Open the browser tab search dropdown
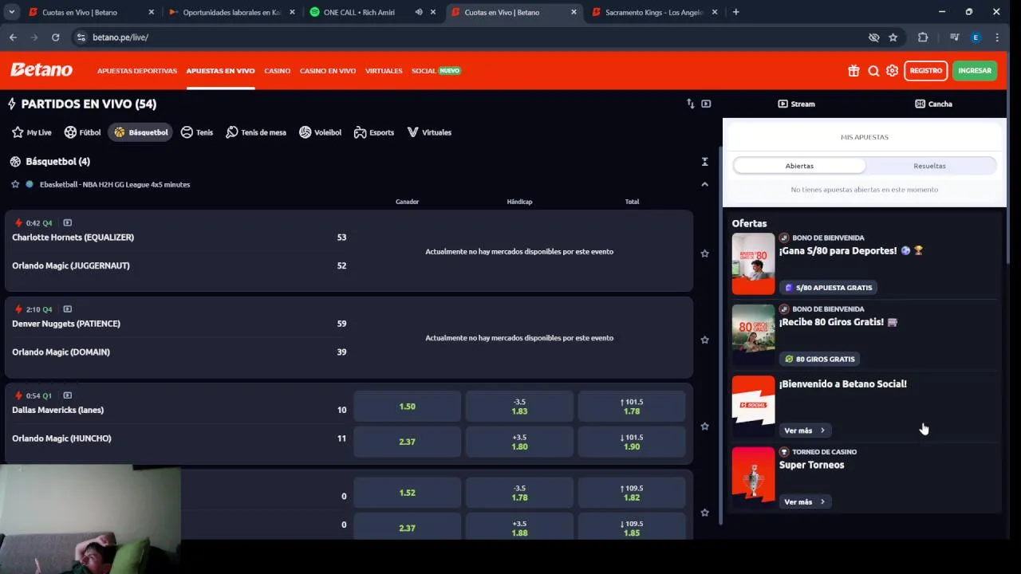1021x574 pixels. (x=11, y=12)
